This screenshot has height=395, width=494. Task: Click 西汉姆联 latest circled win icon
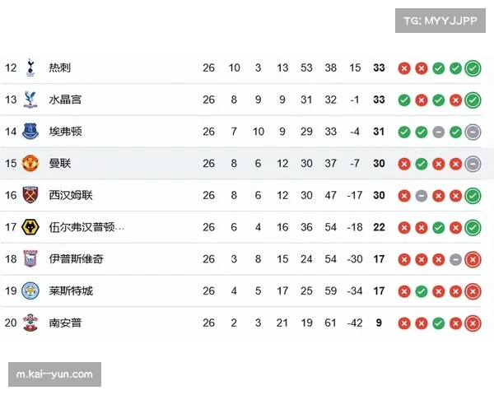(473, 196)
